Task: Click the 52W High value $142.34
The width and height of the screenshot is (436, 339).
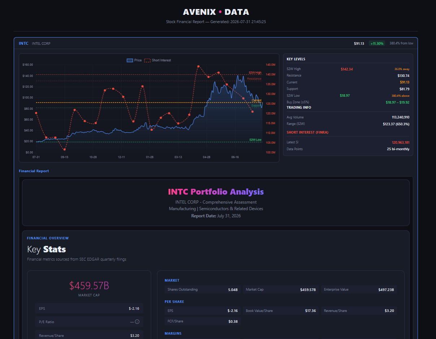Action: (346, 69)
